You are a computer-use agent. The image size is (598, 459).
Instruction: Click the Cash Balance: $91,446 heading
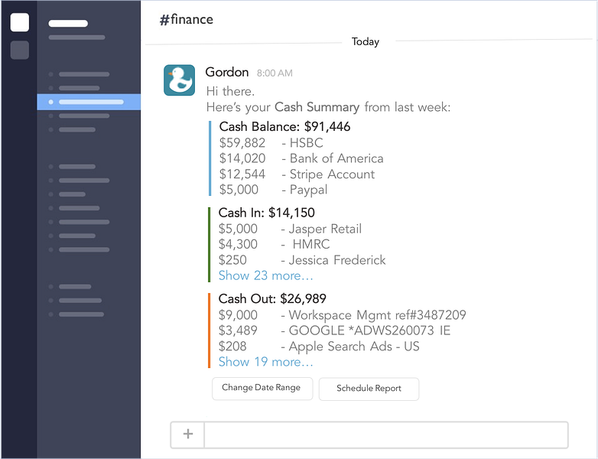(x=284, y=127)
